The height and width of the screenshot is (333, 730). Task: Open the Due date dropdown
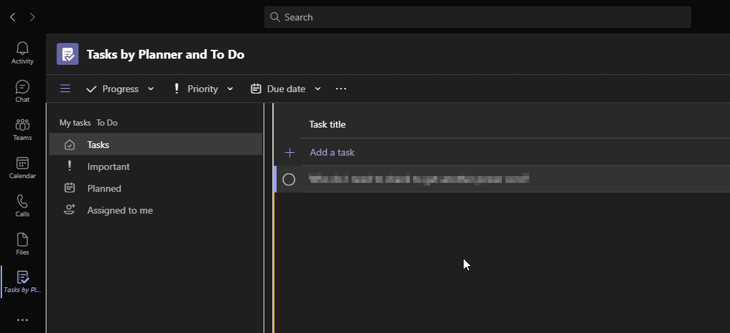pyautogui.click(x=286, y=89)
